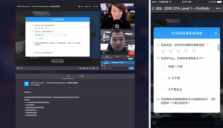Rate five stars in mobile survey

click(x=194, y=51)
